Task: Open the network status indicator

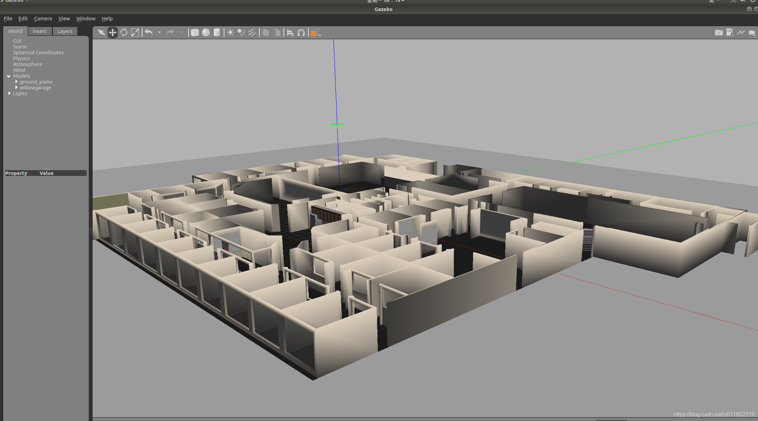Action: point(733,1)
